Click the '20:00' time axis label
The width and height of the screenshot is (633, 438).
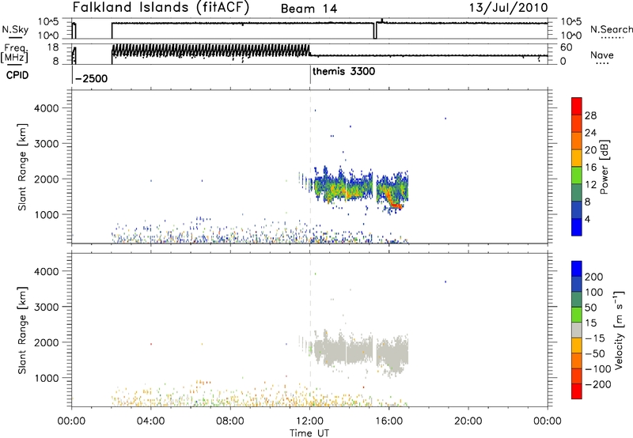(468, 421)
